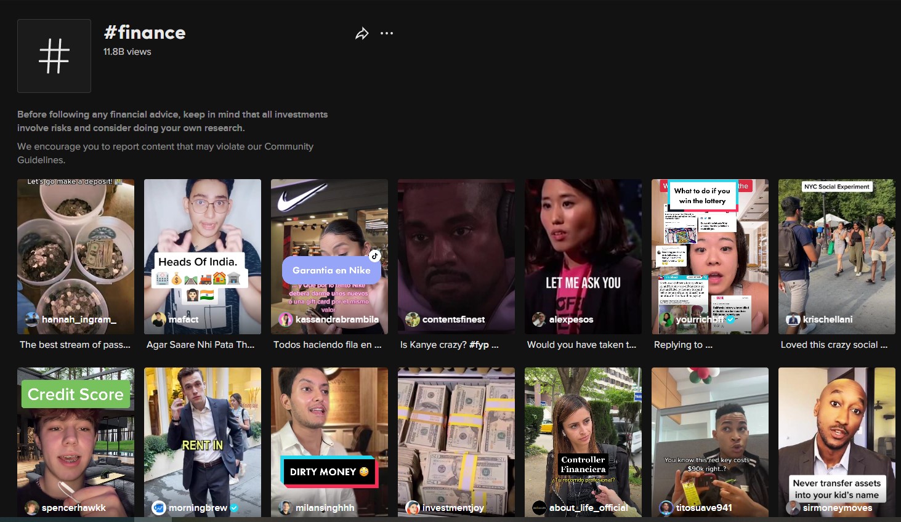This screenshot has width=901, height=522.
Task: Click the financial advice risk disclaimer text
Action: [172, 121]
